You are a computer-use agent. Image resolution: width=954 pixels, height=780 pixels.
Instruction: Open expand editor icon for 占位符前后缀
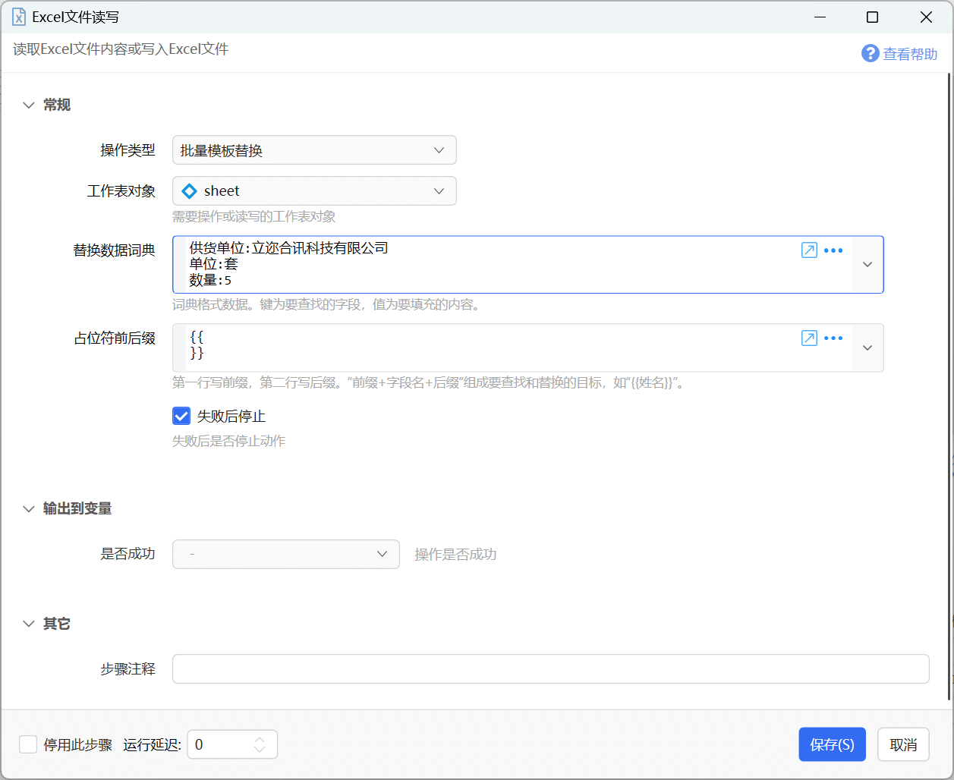click(x=809, y=338)
